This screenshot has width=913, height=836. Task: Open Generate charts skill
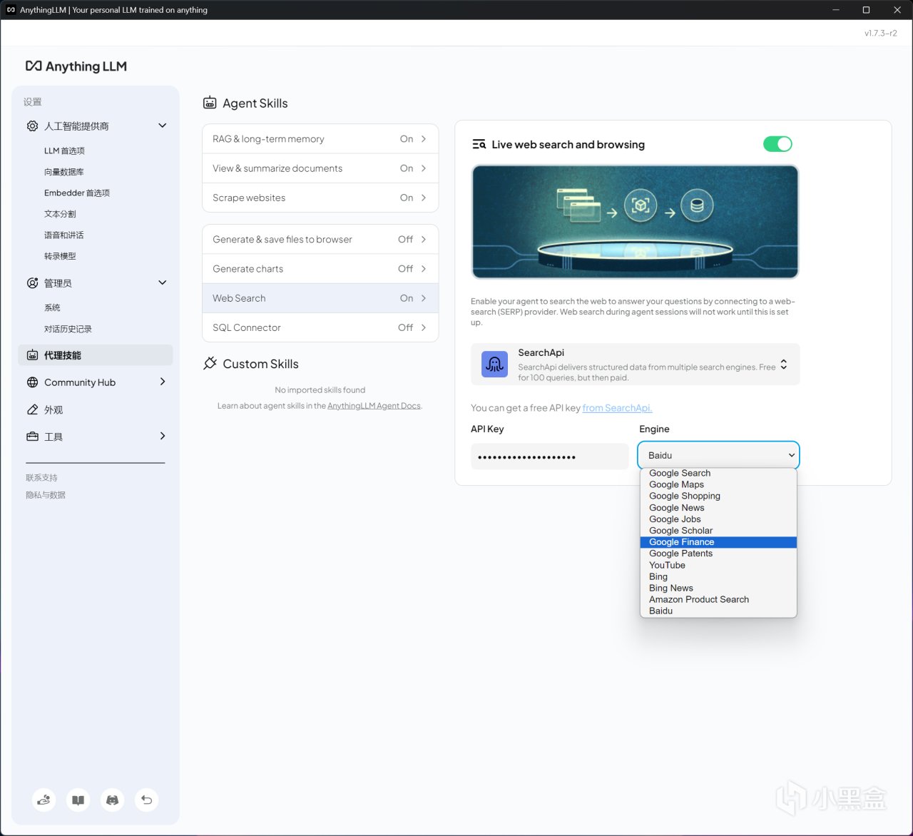tap(320, 269)
